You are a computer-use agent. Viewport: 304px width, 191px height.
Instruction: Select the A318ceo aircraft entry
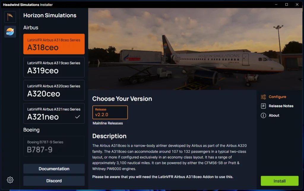click(x=54, y=44)
